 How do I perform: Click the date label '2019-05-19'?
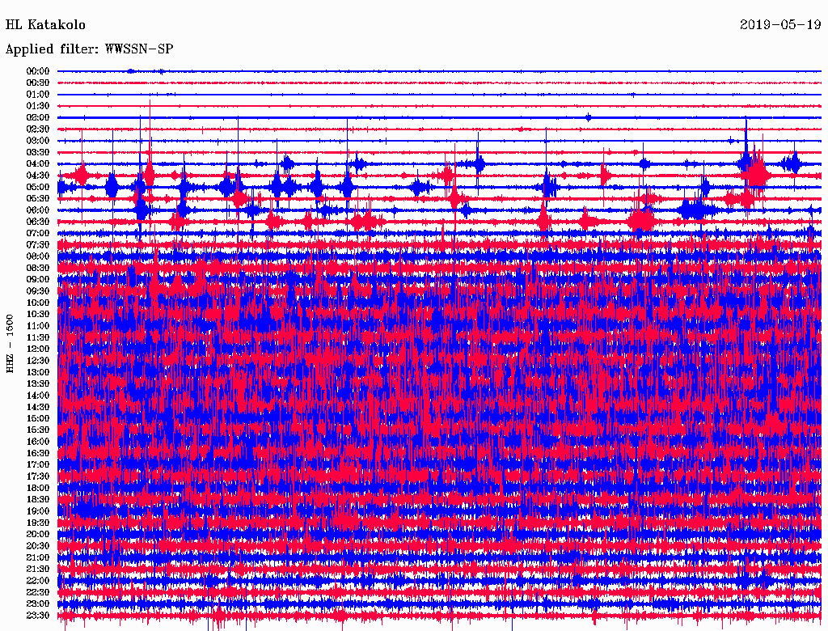click(780, 25)
